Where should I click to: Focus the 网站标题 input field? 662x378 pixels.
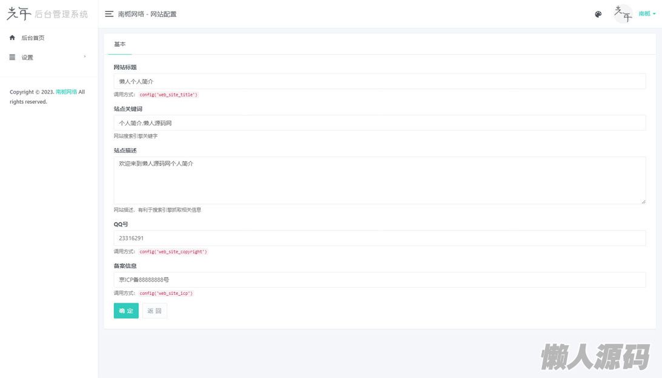pyautogui.click(x=379, y=81)
